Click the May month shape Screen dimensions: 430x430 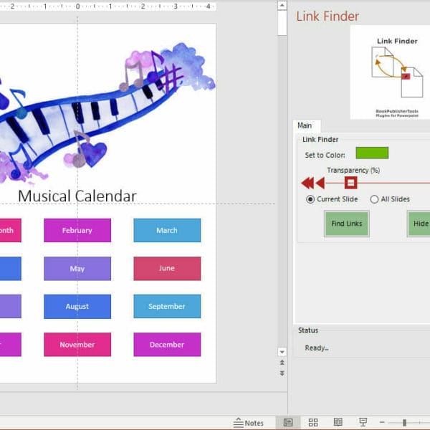point(77,269)
